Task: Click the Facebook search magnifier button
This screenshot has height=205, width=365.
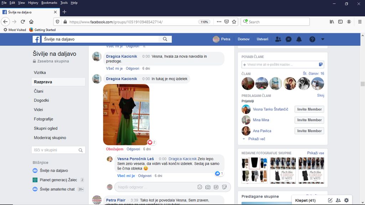Action: (x=165, y=39)
